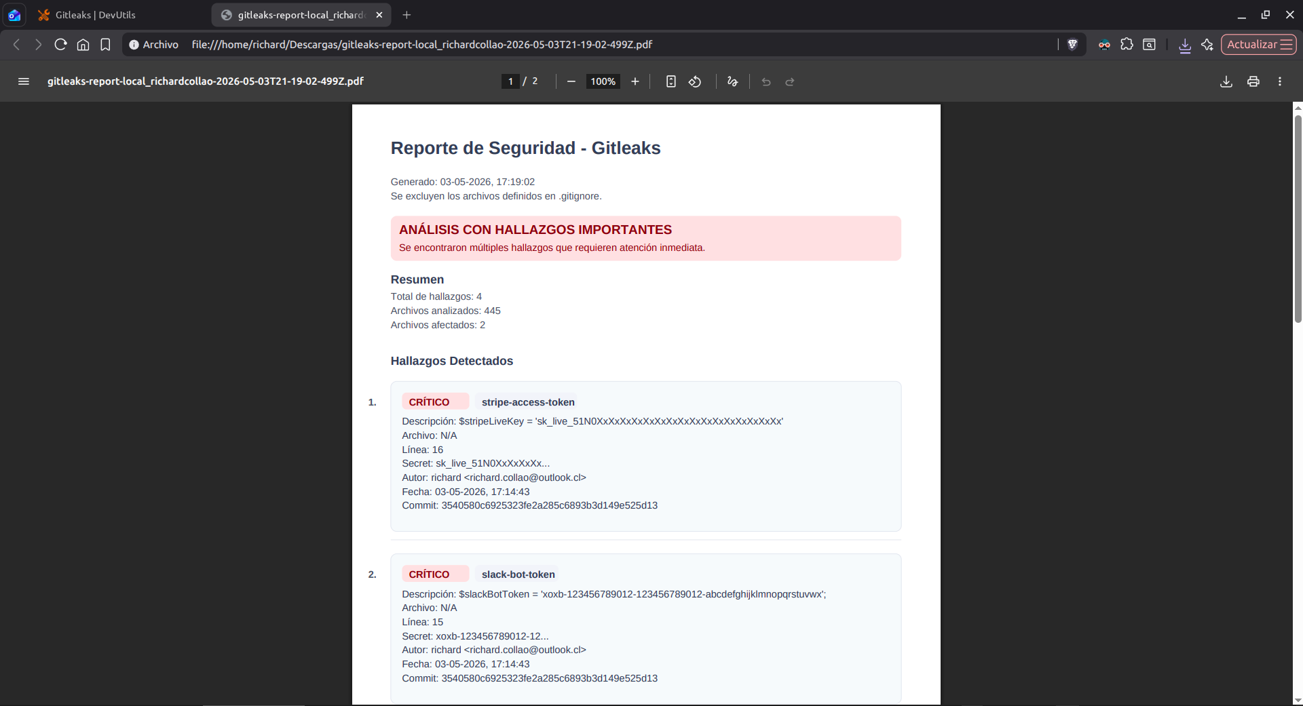
Task: Click the 'Reporte de Seguridad - Gitleaks' heading
Action: point(525,149)
